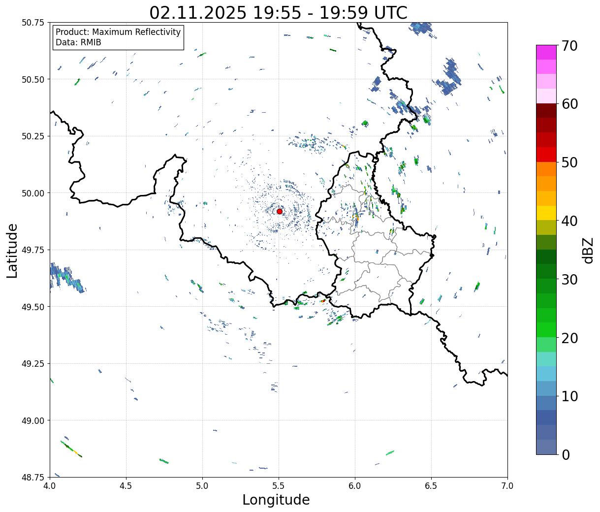The width and height of the screenshot is (600, 512).
Task: Click the longitude tick label 5.0
Action: 202,486
